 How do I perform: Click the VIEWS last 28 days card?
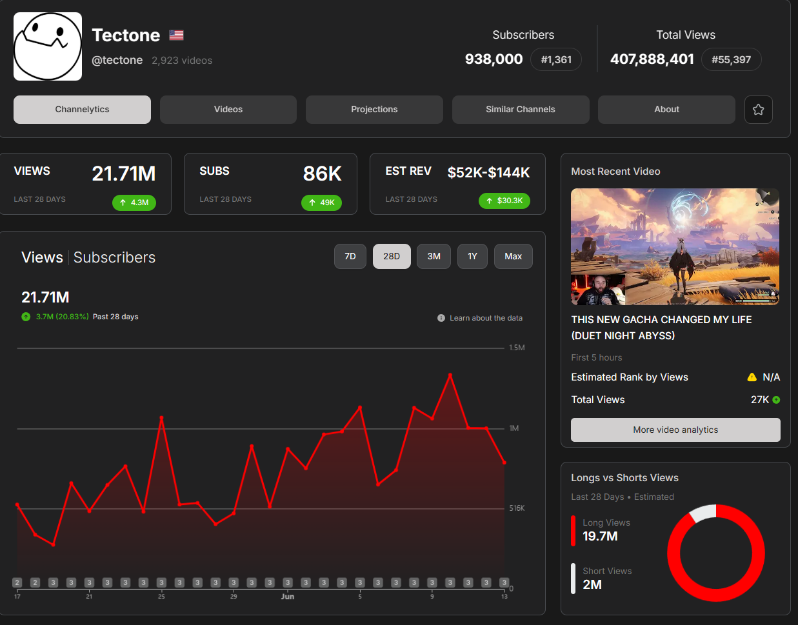85,184
